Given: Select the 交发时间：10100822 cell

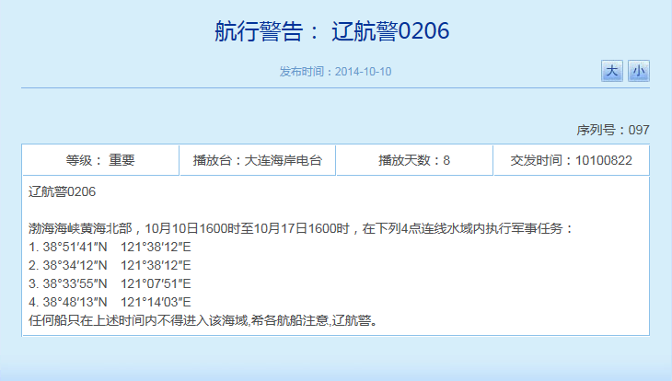Looking at the screenshot, I should (571, 160).
